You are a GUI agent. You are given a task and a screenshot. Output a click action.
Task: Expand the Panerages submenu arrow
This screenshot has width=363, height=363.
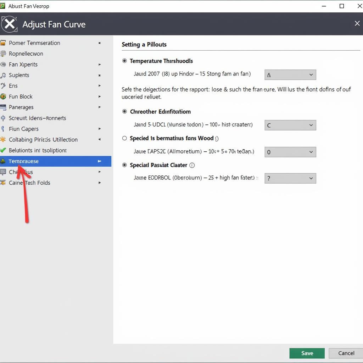click(100, 107)
